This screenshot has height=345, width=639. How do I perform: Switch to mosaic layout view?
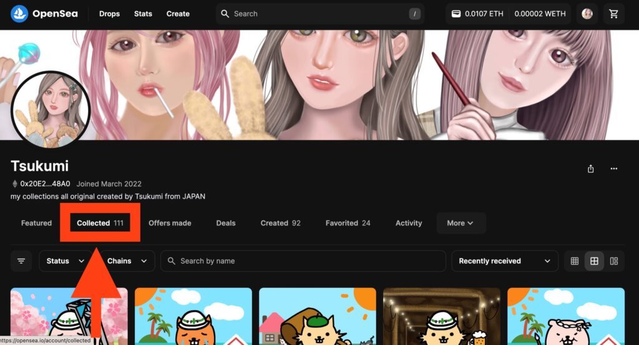pyautogui.click(x=614, y=261)
